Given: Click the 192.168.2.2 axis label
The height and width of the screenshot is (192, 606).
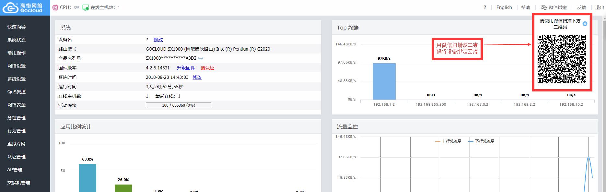Looking at the screenshot, I should (x=524, y=104).
